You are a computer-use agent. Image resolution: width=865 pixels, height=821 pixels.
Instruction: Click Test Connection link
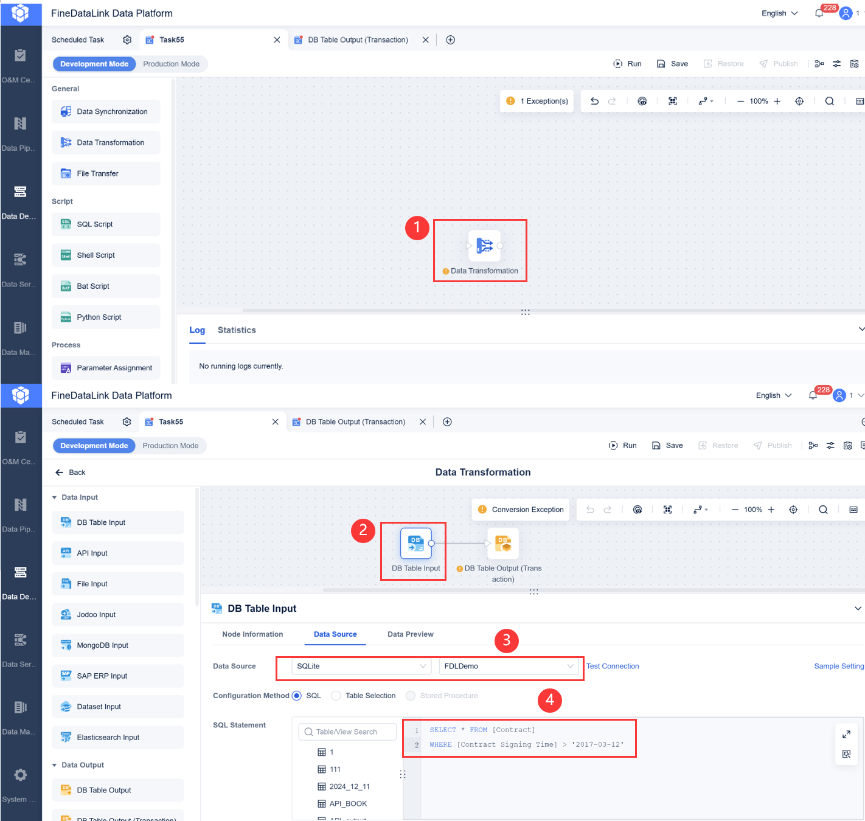(x=613, y=667)
